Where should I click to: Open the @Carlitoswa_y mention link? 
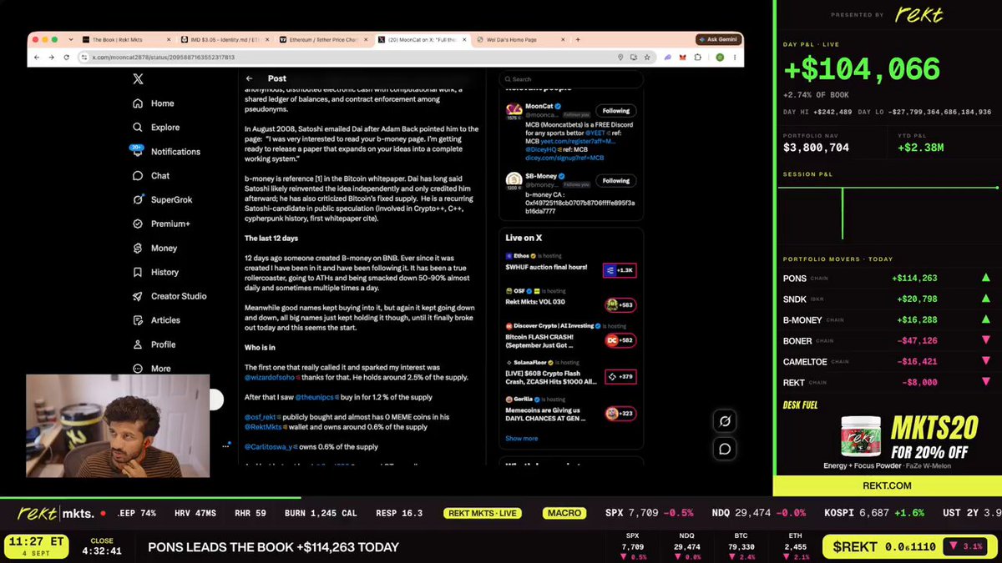[268, 447]
